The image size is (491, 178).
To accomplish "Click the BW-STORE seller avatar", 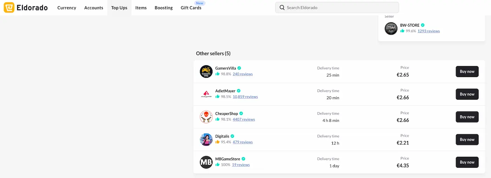I will pyautogui.click(x=391, y=28).
